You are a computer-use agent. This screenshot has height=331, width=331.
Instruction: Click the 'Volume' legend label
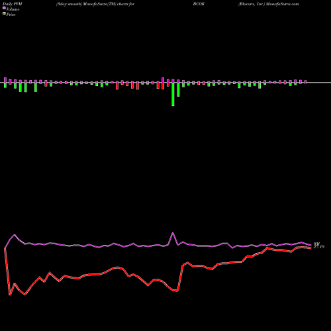point(13,9)
